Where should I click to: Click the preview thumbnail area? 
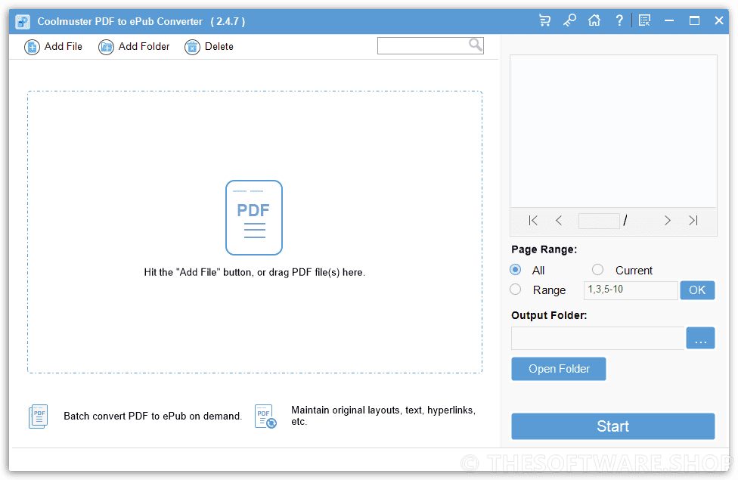click(x=613, y=131)
